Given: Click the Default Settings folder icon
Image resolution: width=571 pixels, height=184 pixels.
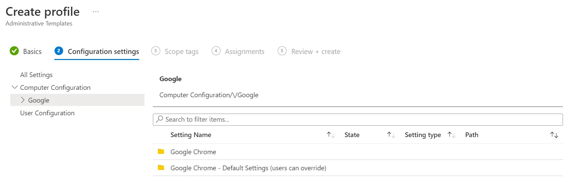Looking at the screenshot, I should [x=161, y=168].
